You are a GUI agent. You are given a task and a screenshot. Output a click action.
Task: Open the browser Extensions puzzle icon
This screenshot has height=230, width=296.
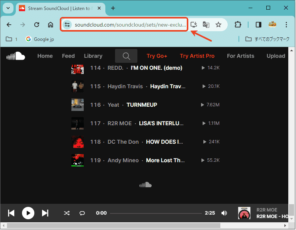pos(238,25)
